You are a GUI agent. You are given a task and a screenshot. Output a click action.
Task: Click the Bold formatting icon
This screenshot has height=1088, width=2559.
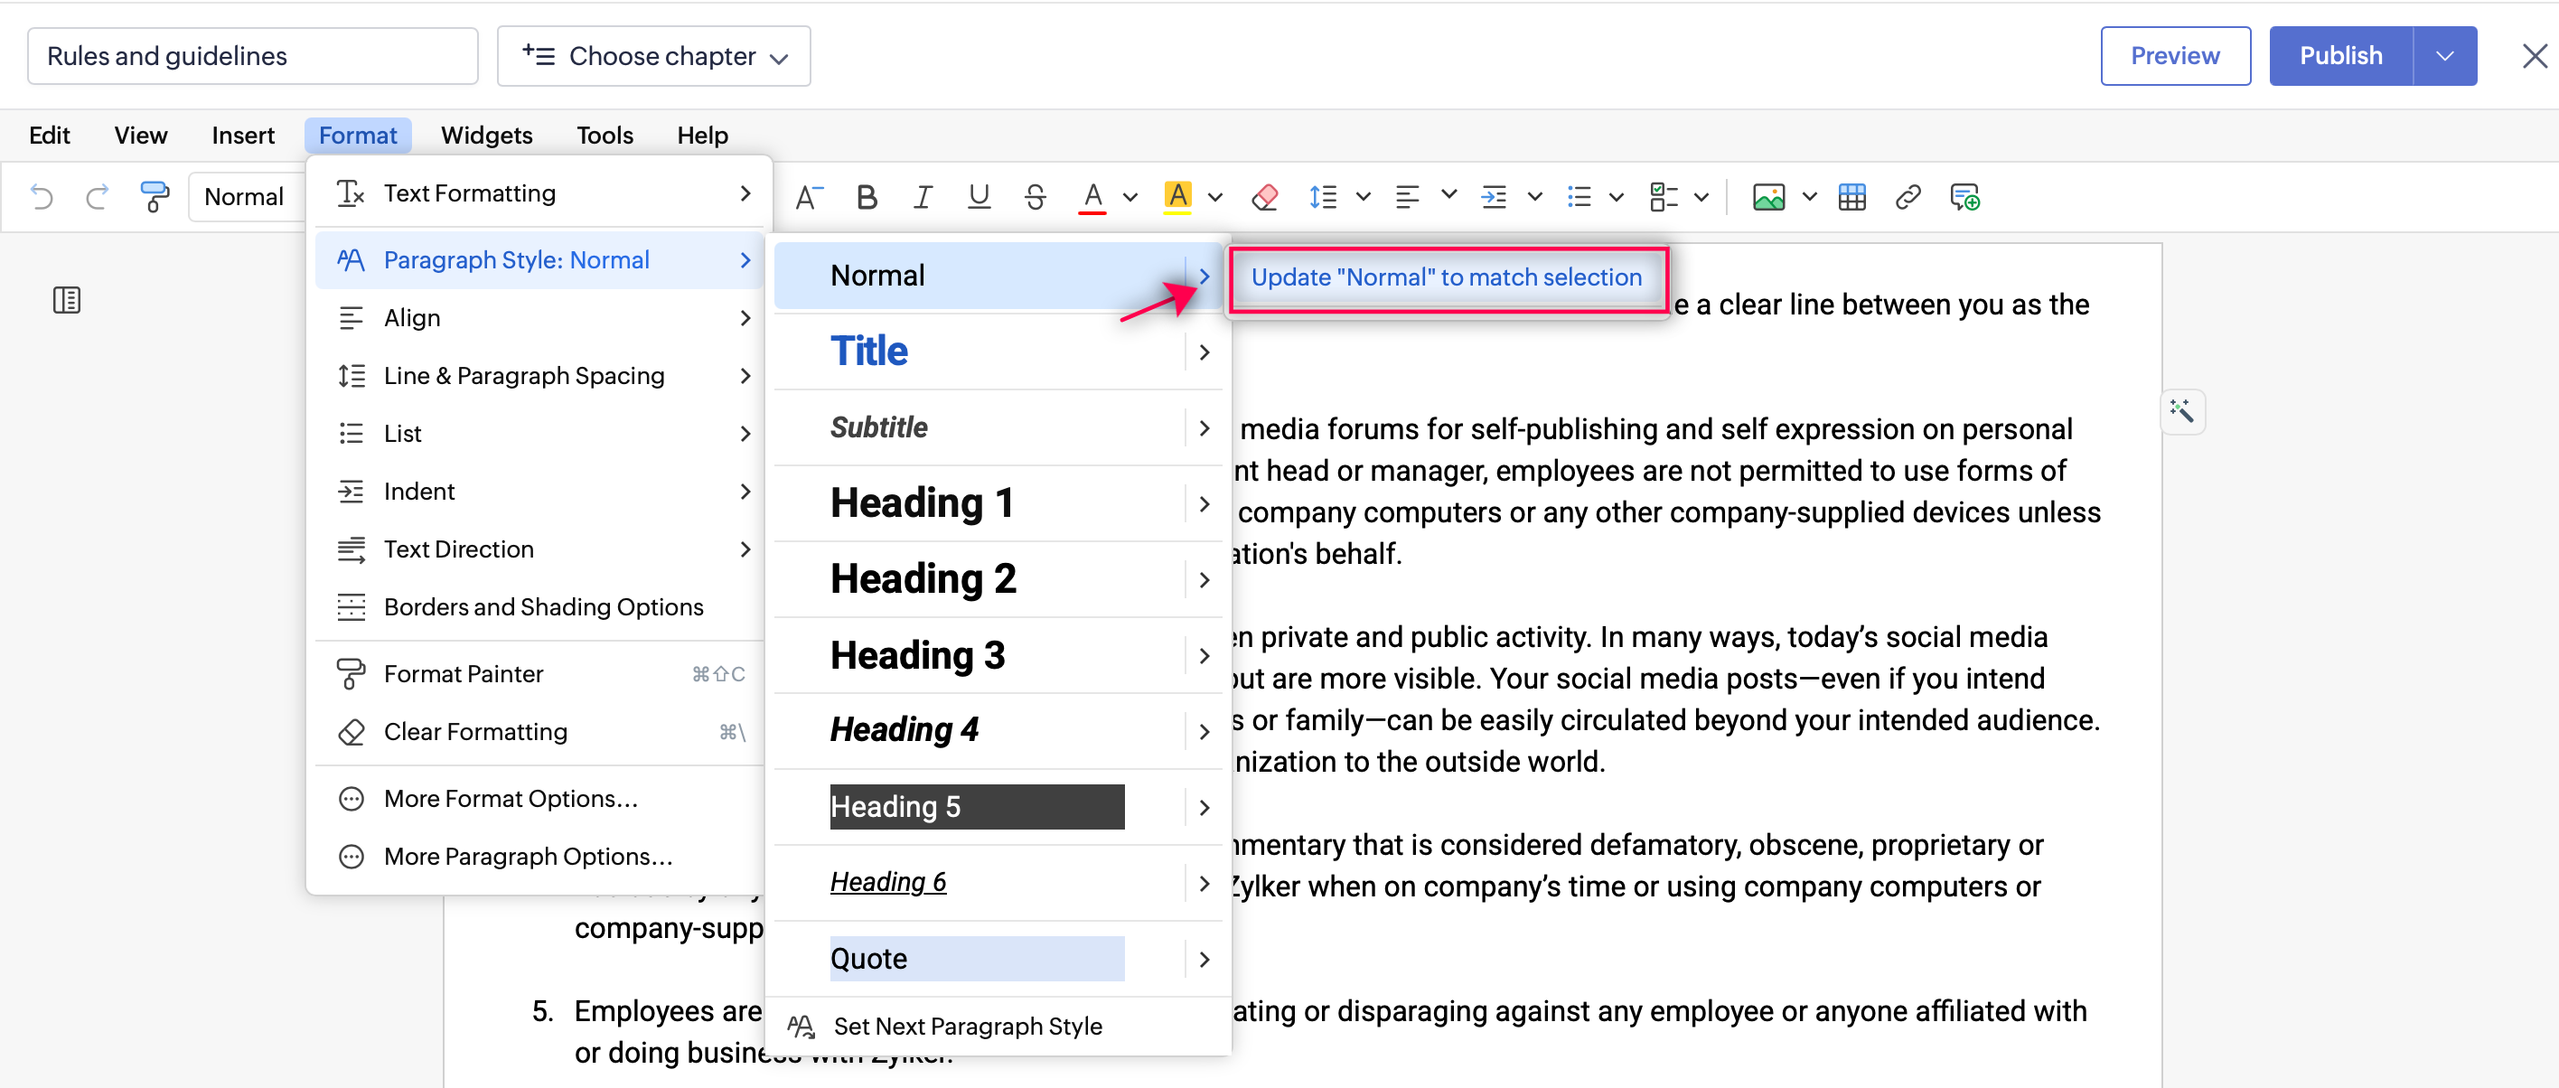click(x=867, y=197)
